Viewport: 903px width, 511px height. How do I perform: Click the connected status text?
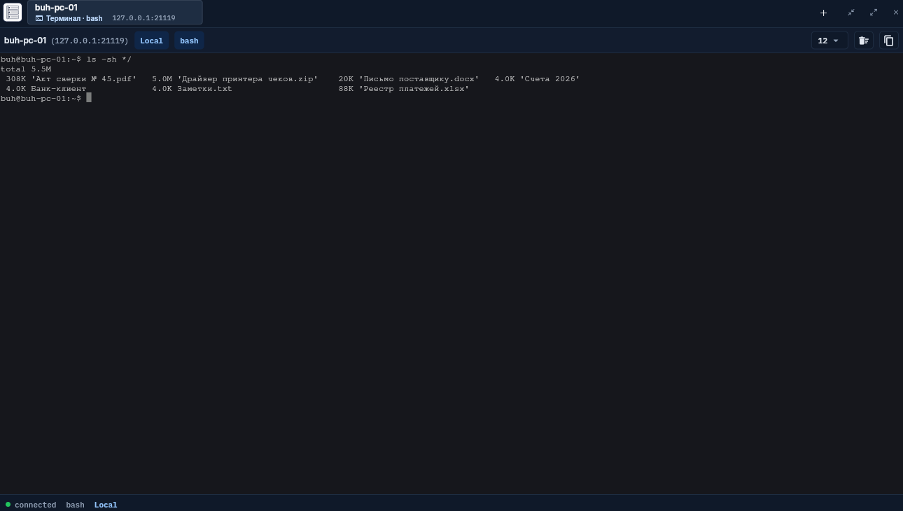35,505
